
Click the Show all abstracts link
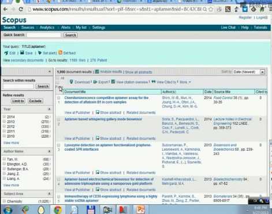point(139,72)
